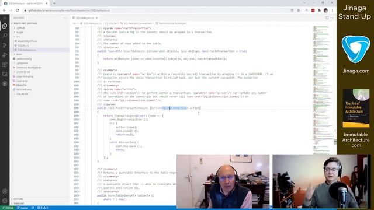Collapse the SQLITE-NET root folder

tap(25, 23)
